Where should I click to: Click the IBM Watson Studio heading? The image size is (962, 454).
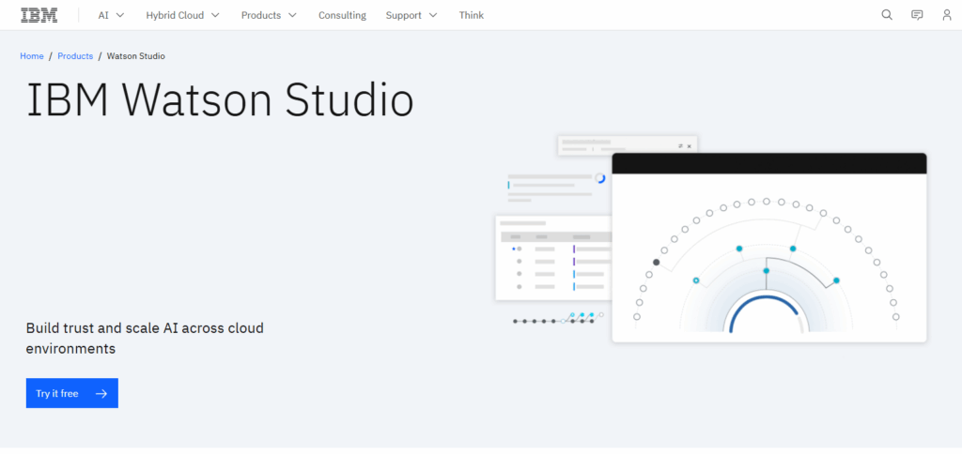[220, 99]
